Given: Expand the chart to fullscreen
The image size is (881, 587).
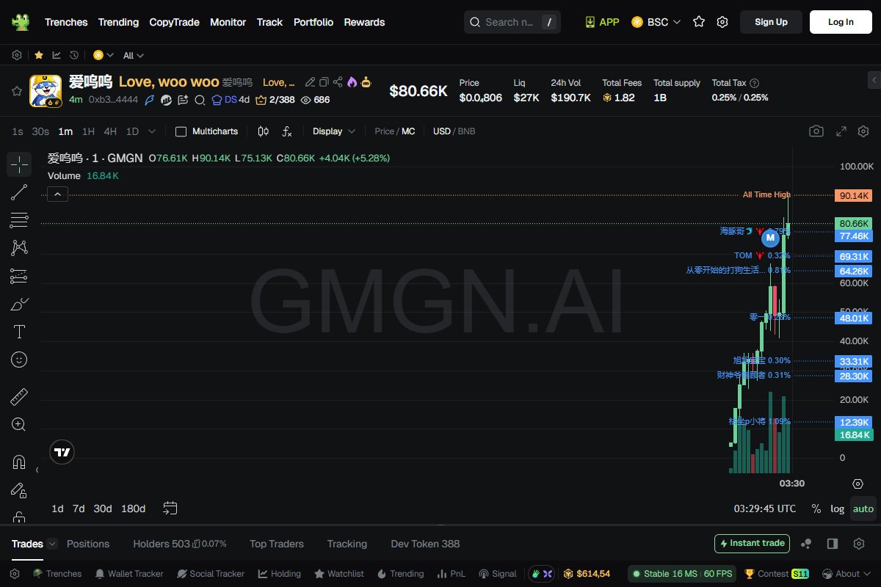Looking at the screenshot, I should point(842,131).
